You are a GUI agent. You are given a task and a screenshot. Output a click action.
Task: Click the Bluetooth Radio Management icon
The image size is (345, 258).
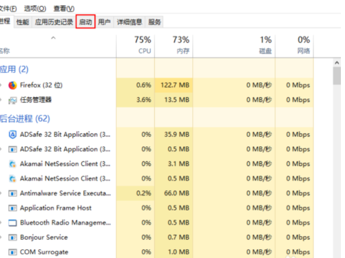pyautogui.click(x=12, y=223)
